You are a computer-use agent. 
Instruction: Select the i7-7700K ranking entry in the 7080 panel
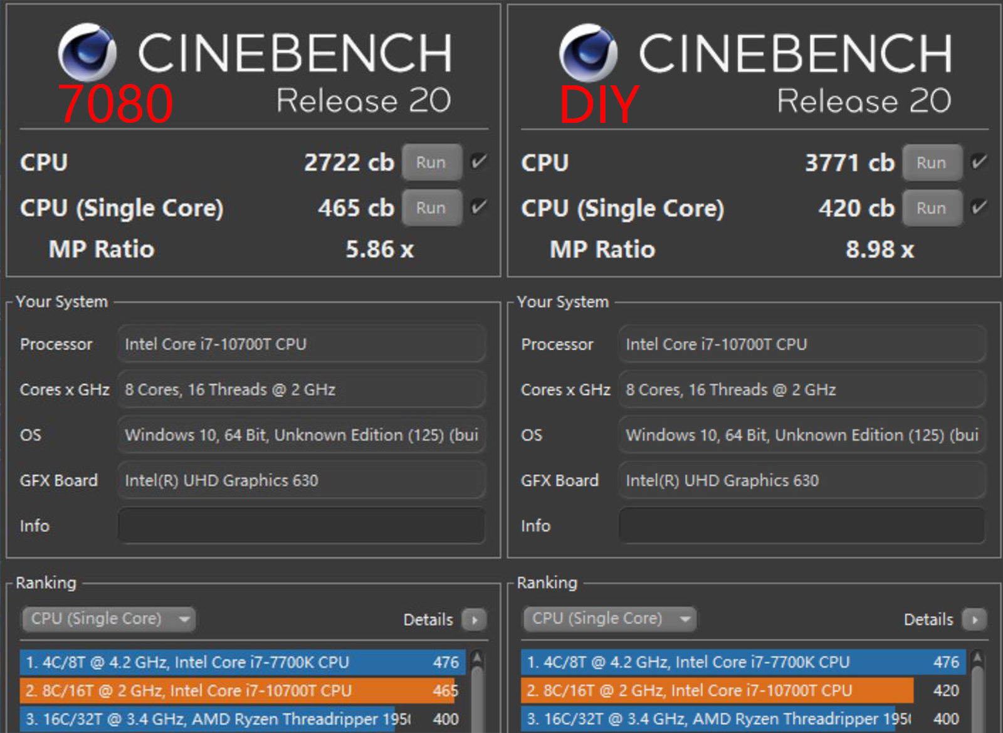(242, 662)
